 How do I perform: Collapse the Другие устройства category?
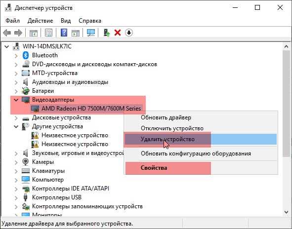[x=16, y=127]
